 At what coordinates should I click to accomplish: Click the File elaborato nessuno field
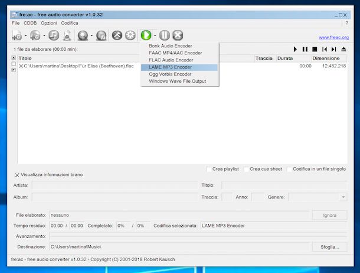(x=179, y=215)
